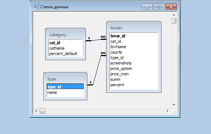
Task: Select the cat_id field in category table
Action: point(65,43)
